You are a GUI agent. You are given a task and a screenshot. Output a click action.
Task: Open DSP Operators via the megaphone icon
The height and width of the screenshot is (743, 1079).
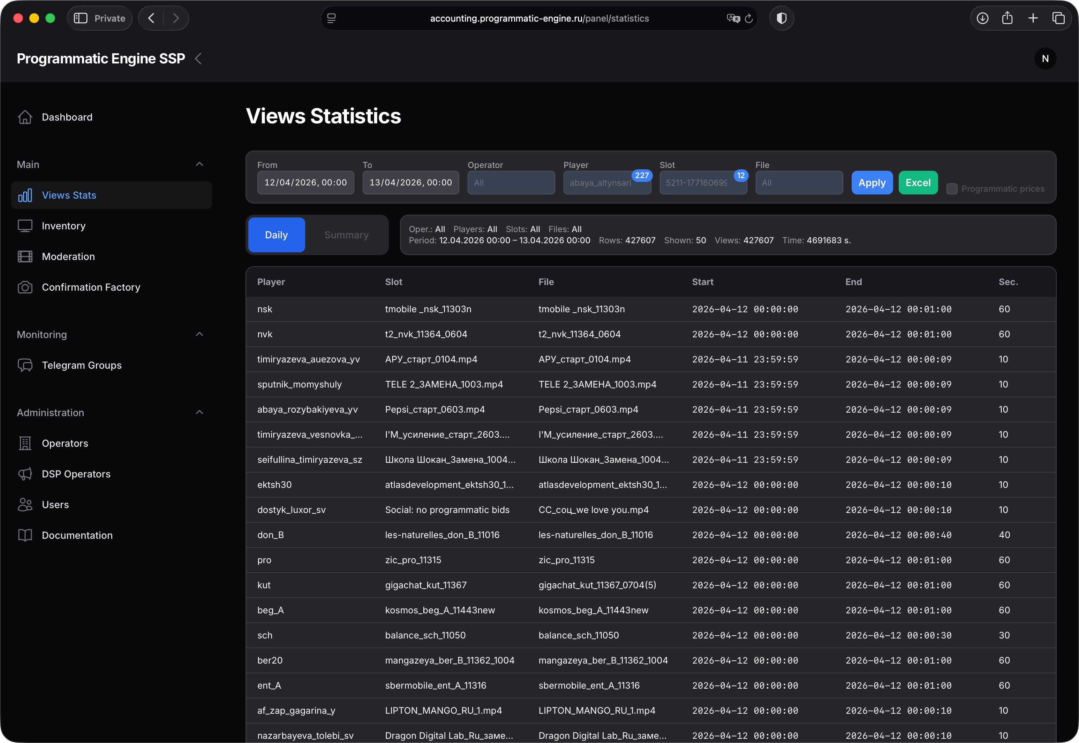[25, 474]
